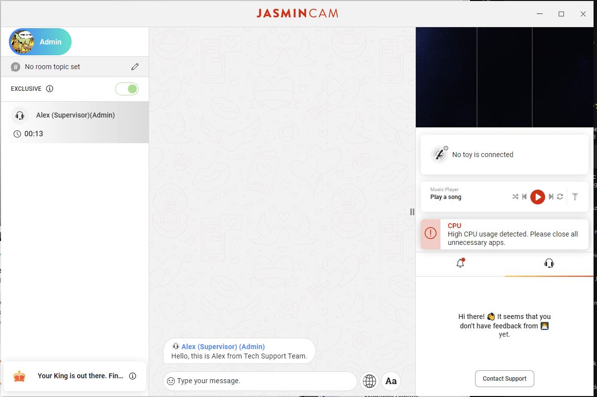Click the Alex (Supervisor) (Admin) sender name
This screenshot has height=397, width=597.
coord(223,347)
